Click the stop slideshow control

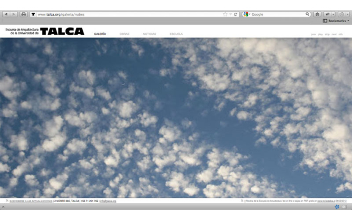point(327,34)
